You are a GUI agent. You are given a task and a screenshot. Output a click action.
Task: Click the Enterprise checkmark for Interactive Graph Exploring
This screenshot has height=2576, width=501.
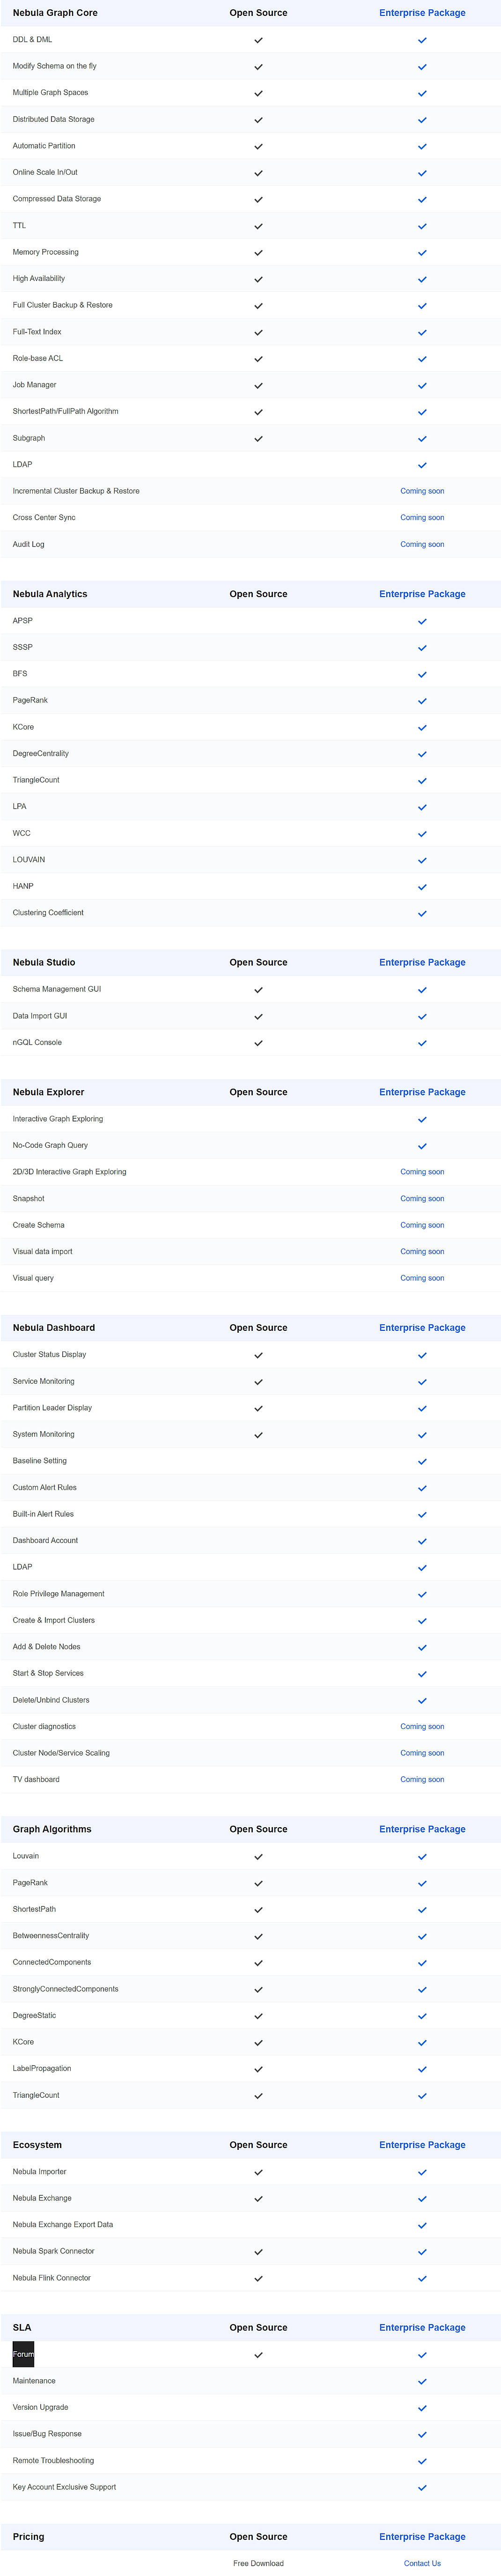click(x=422, y=1119)
